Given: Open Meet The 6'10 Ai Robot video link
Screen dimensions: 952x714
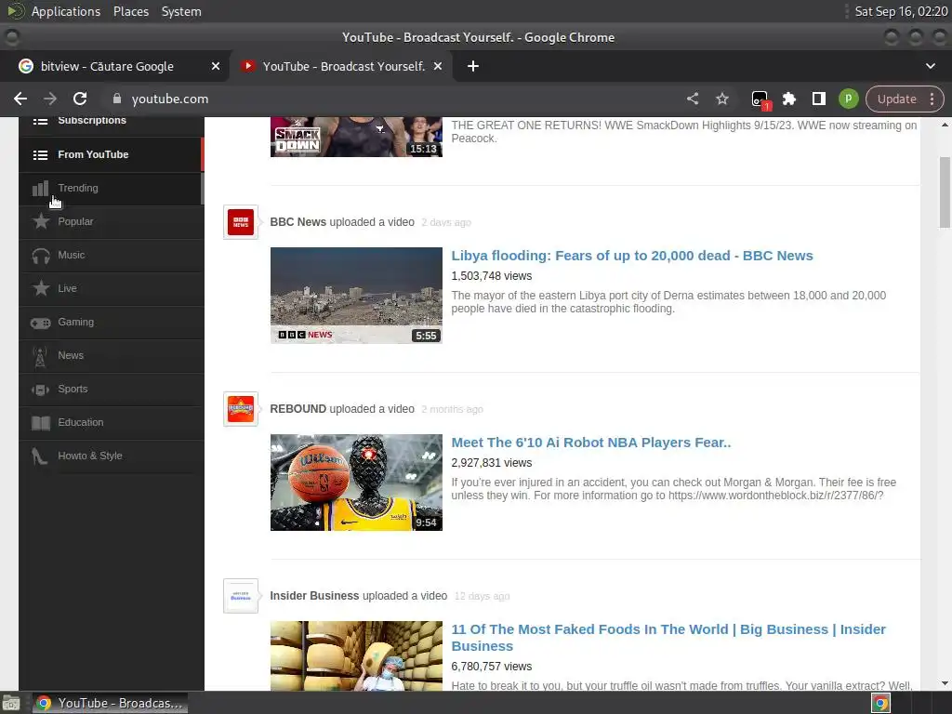Looking at the screenshot, I should (590, 443).
